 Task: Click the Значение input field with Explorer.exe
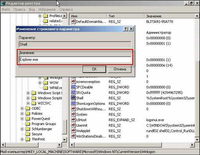click(x=75, y=60)
